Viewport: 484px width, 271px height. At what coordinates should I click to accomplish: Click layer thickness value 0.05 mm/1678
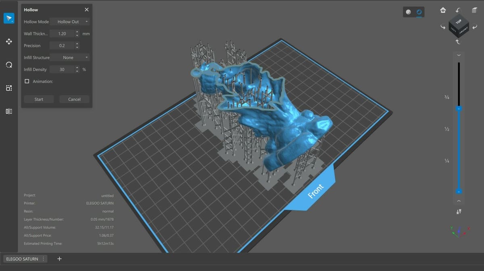pyautogui.click(x=102, y=219)
